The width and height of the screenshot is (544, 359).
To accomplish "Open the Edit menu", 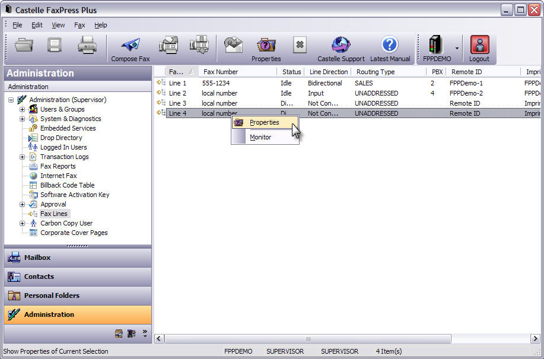I will (x=37, y=25).
